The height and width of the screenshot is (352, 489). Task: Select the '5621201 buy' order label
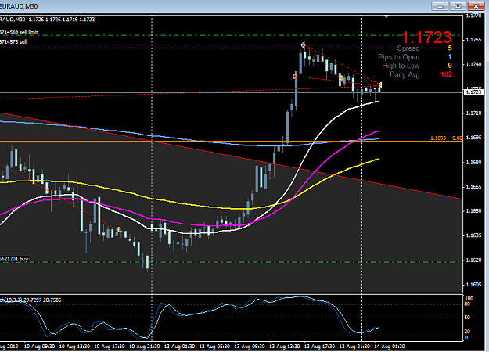pos(14,259)
